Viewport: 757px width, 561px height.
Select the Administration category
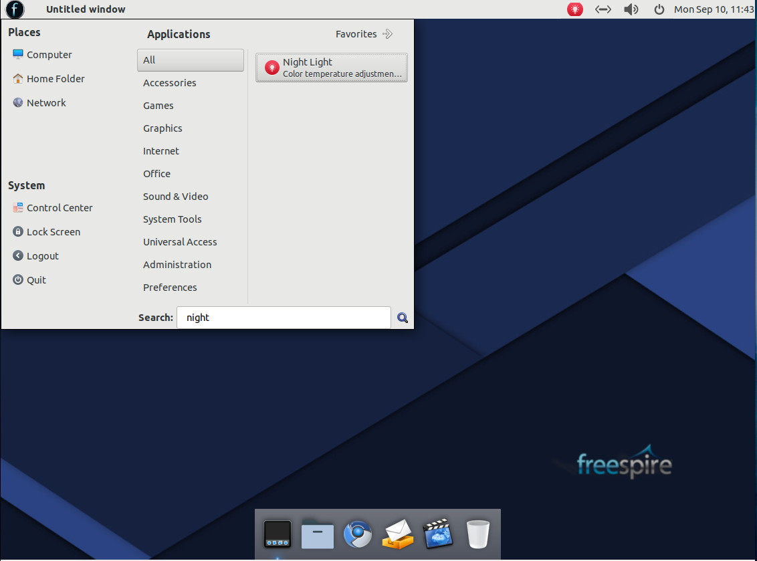[x=190, y=264]
